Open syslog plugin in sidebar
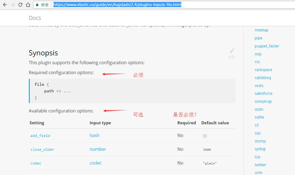Screen dimensions: 295x175 click(260, 149)
